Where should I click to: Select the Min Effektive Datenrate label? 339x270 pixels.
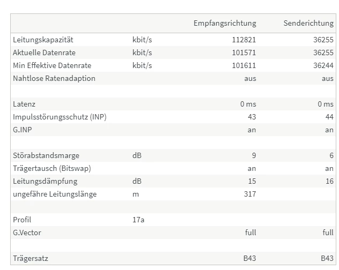[x=52, y=65]
